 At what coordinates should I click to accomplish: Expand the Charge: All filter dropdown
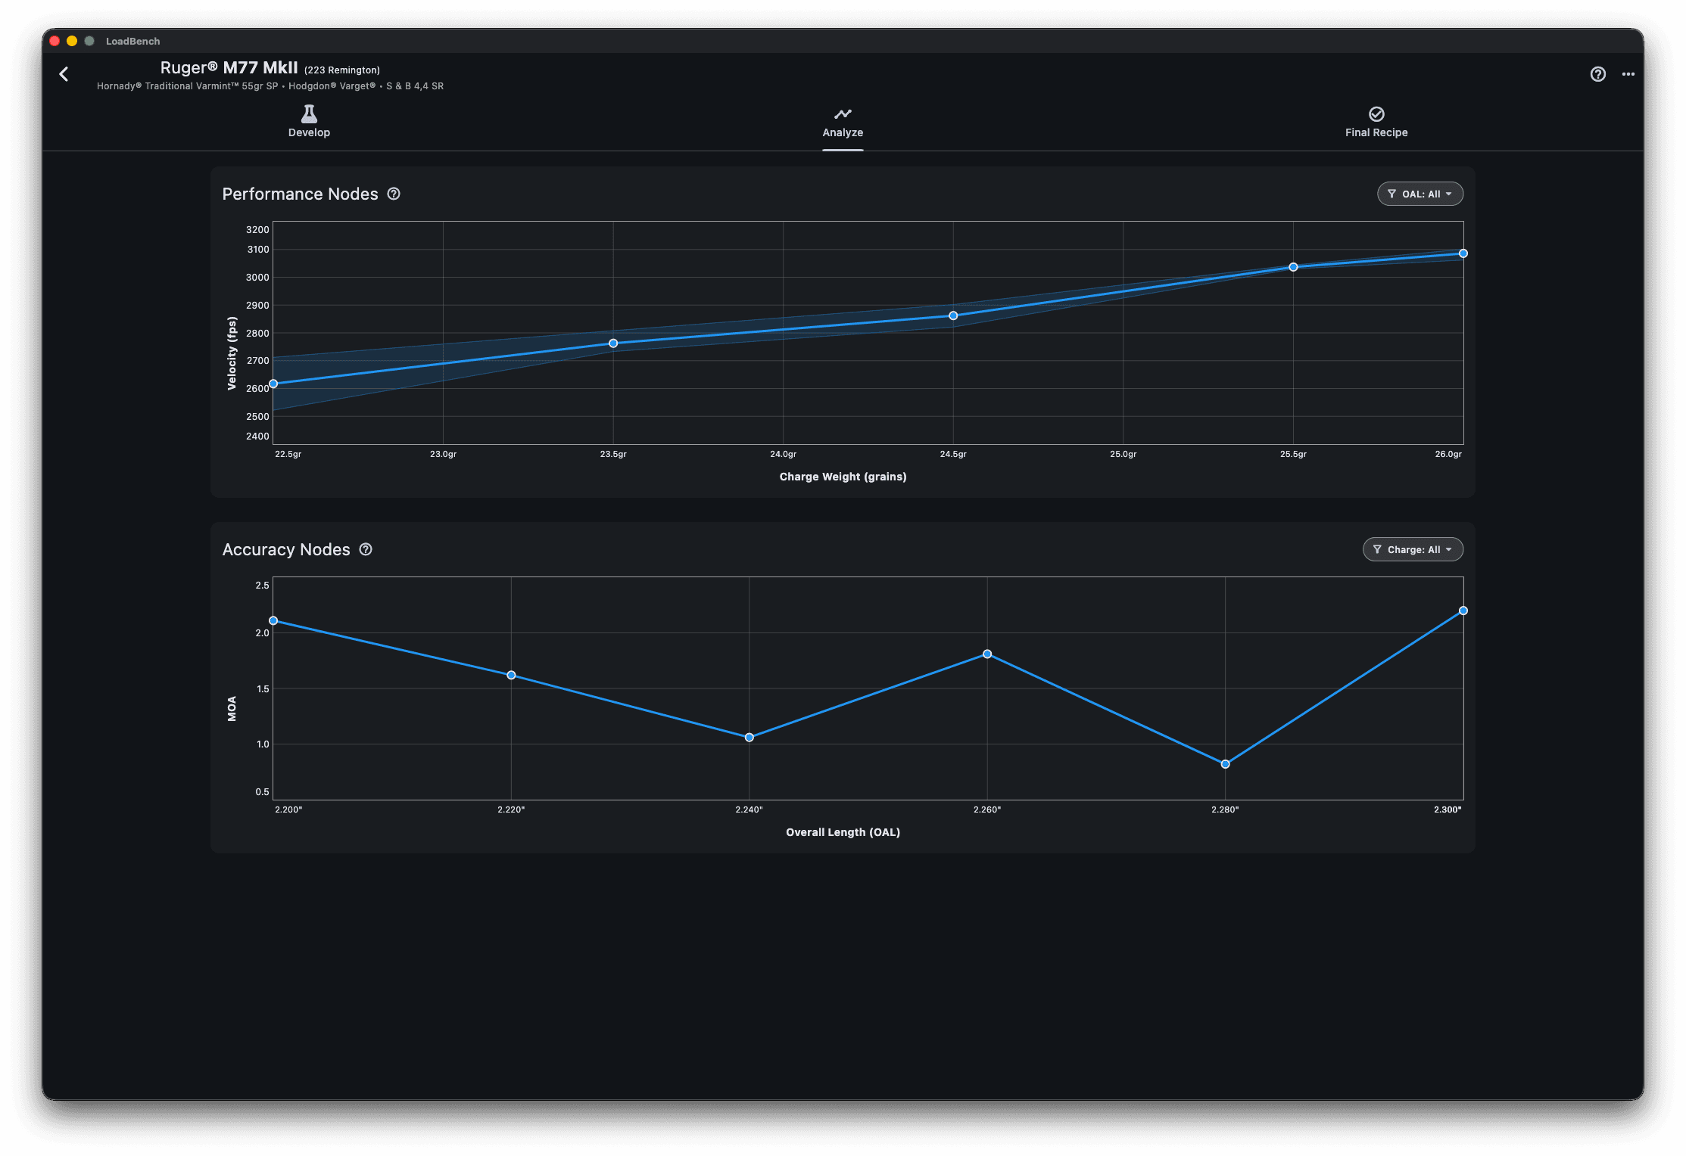tap(1413, 549)
